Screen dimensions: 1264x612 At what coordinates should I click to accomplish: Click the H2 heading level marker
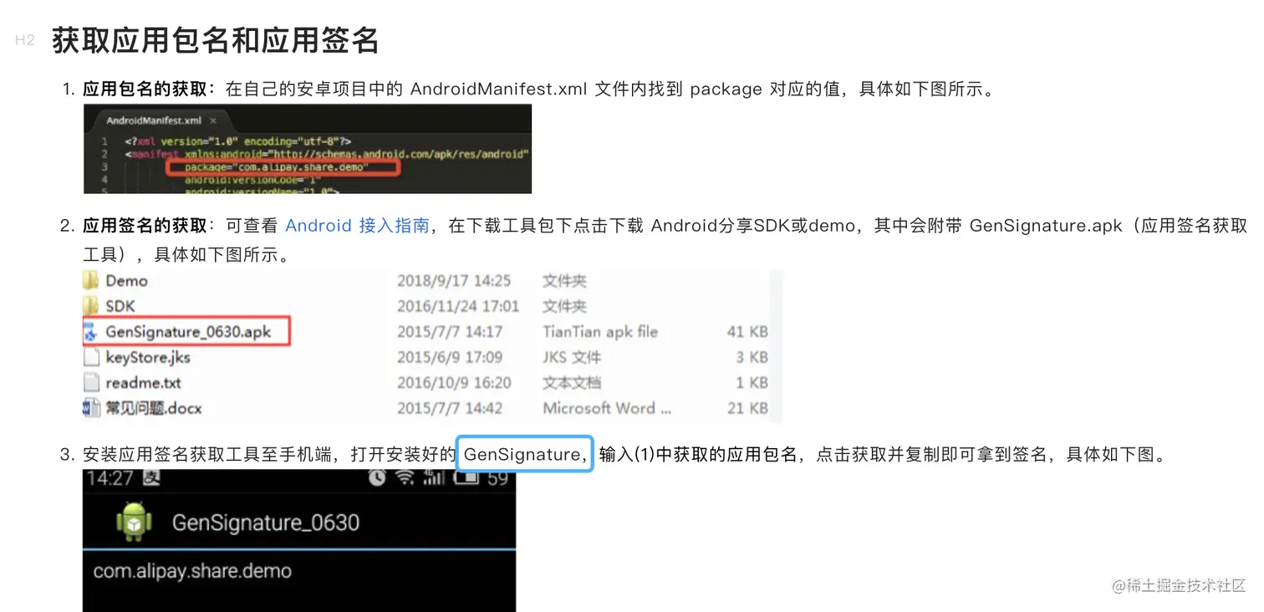25,40
